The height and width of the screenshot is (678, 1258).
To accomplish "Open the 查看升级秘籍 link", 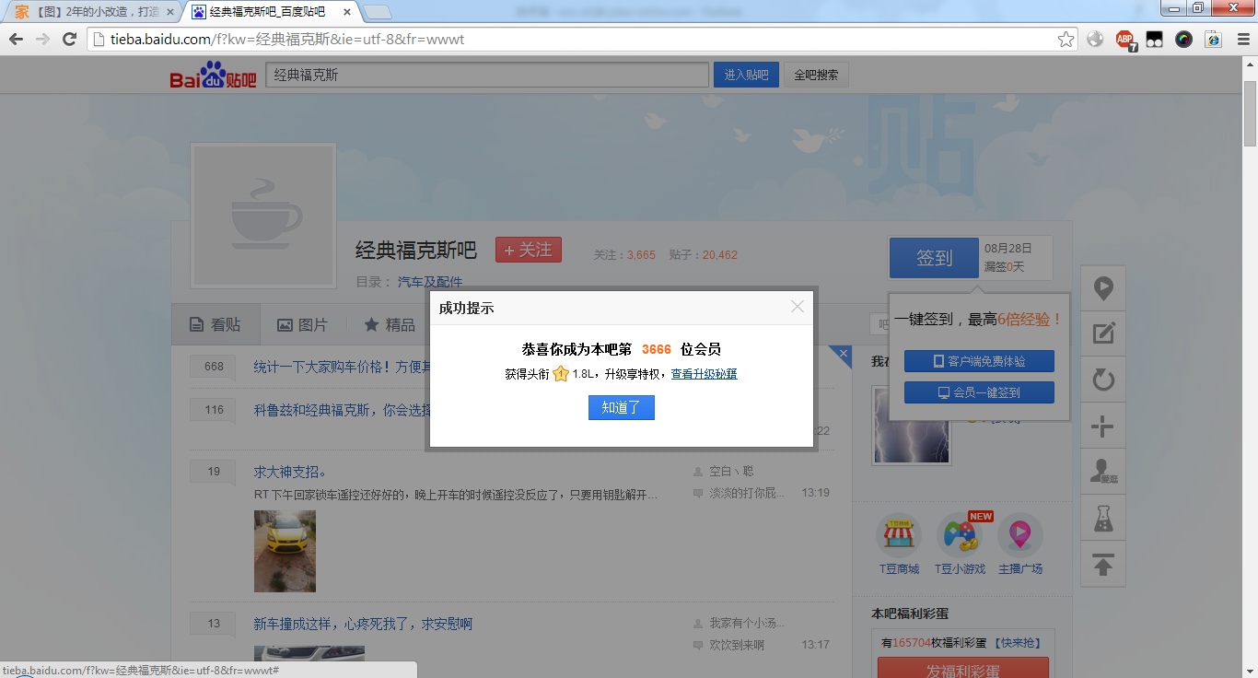I will tap(704, 374).
